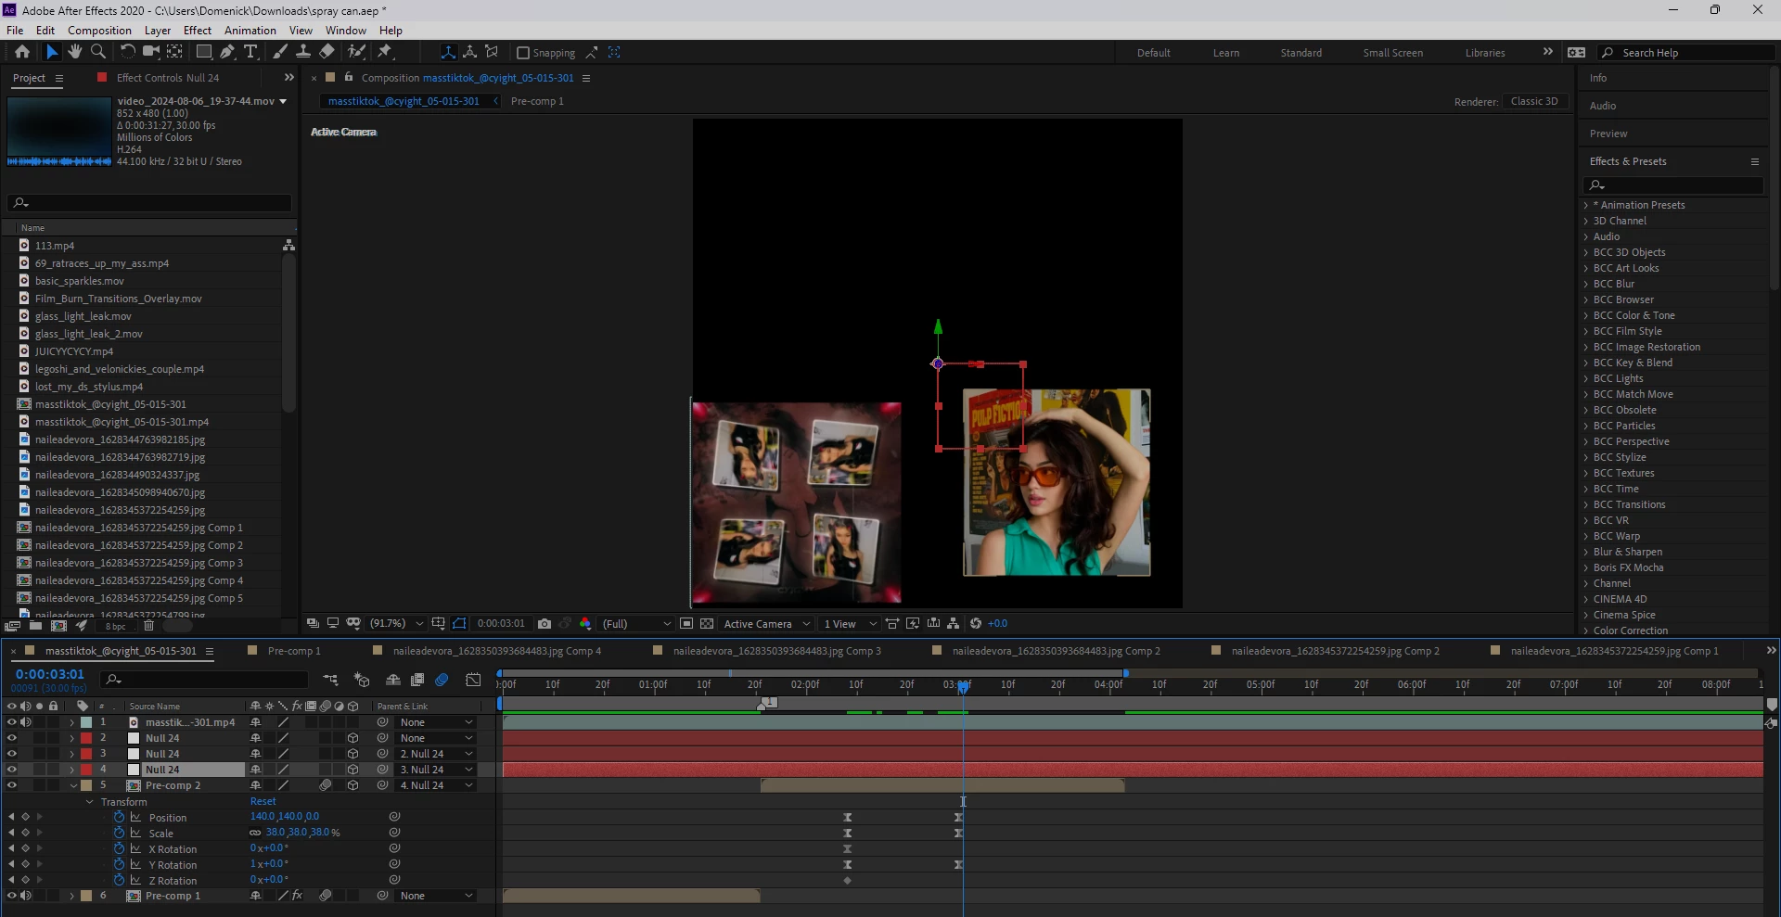Image resolution: width=1781 pixels, height=917 pixels.
Task: Open the Preview panel
Action: pyautogui.click(x=1608, y=134)
